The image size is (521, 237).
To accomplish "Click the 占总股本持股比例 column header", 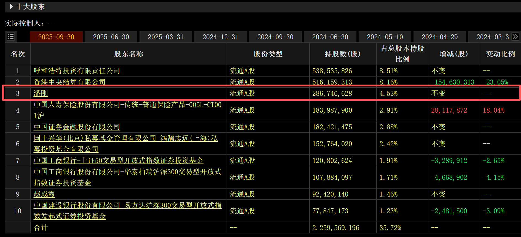I will tap(402, 54).
